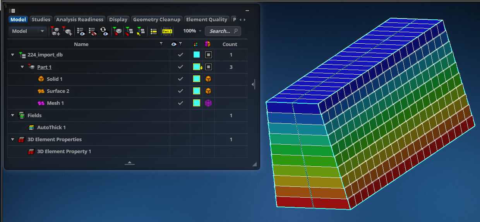Click the cyan color swatch for 224_import_db
480x222 pixels.
[x=197, y=55]
